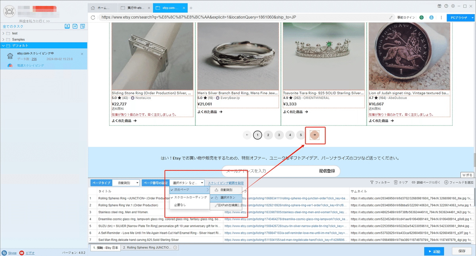Click the data count 256 link
This screenshot has width=476, height=256.
[34, 59]
